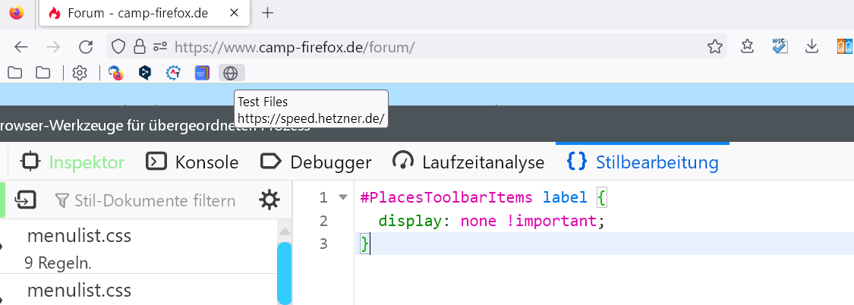Import a stylesheet with the import icon
Image resolution: width=854 pixels, height=305 pixels.
(26, 200)
